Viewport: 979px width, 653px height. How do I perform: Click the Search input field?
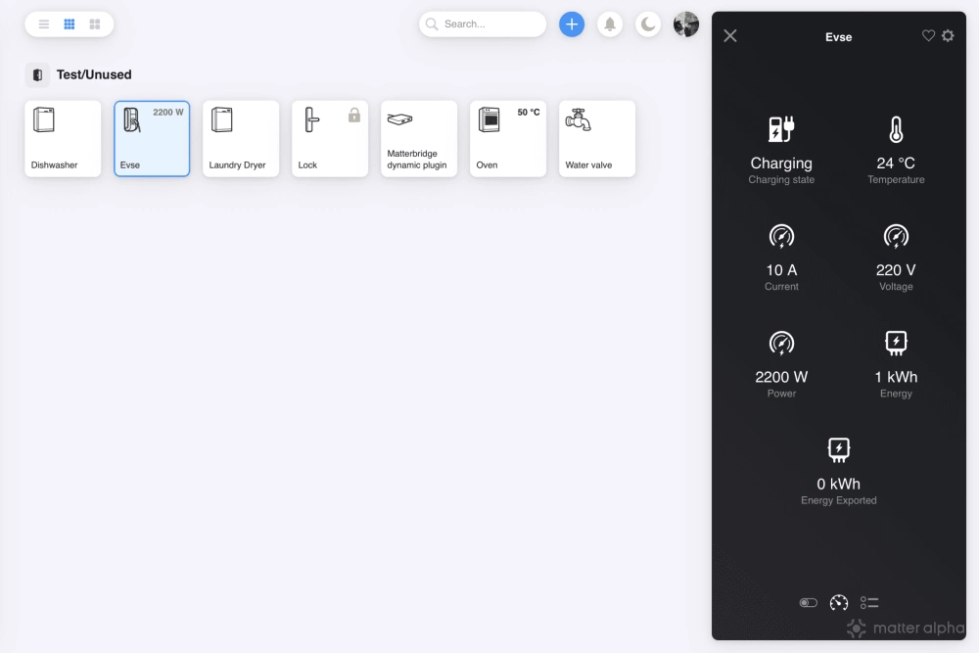point(489,24)
